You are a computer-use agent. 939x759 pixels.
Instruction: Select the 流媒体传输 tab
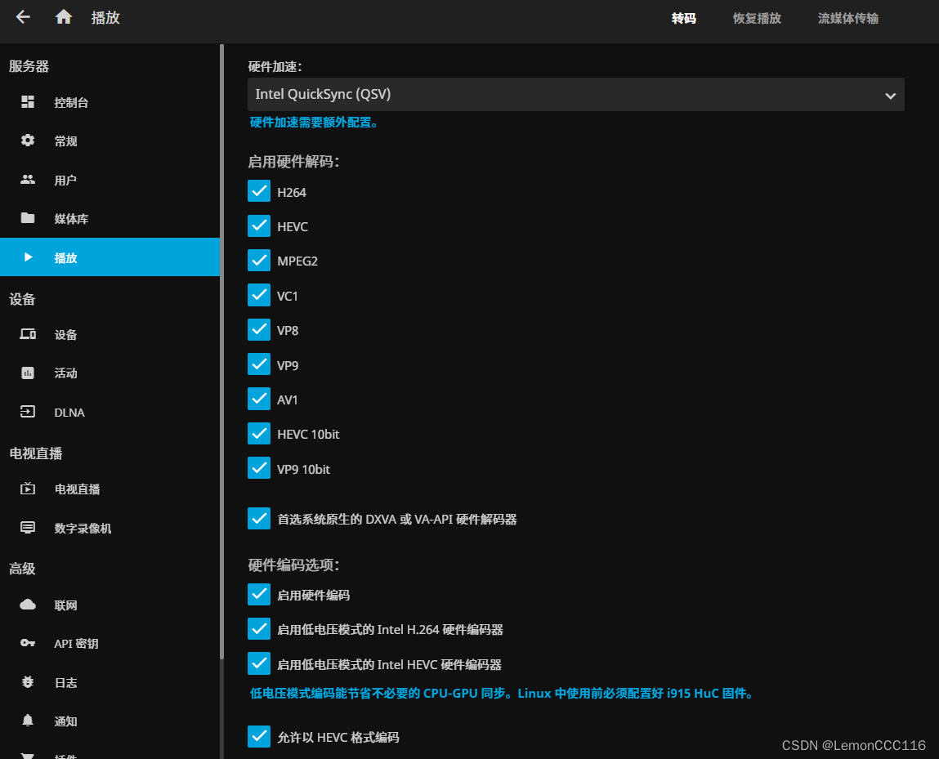point(847,18)
